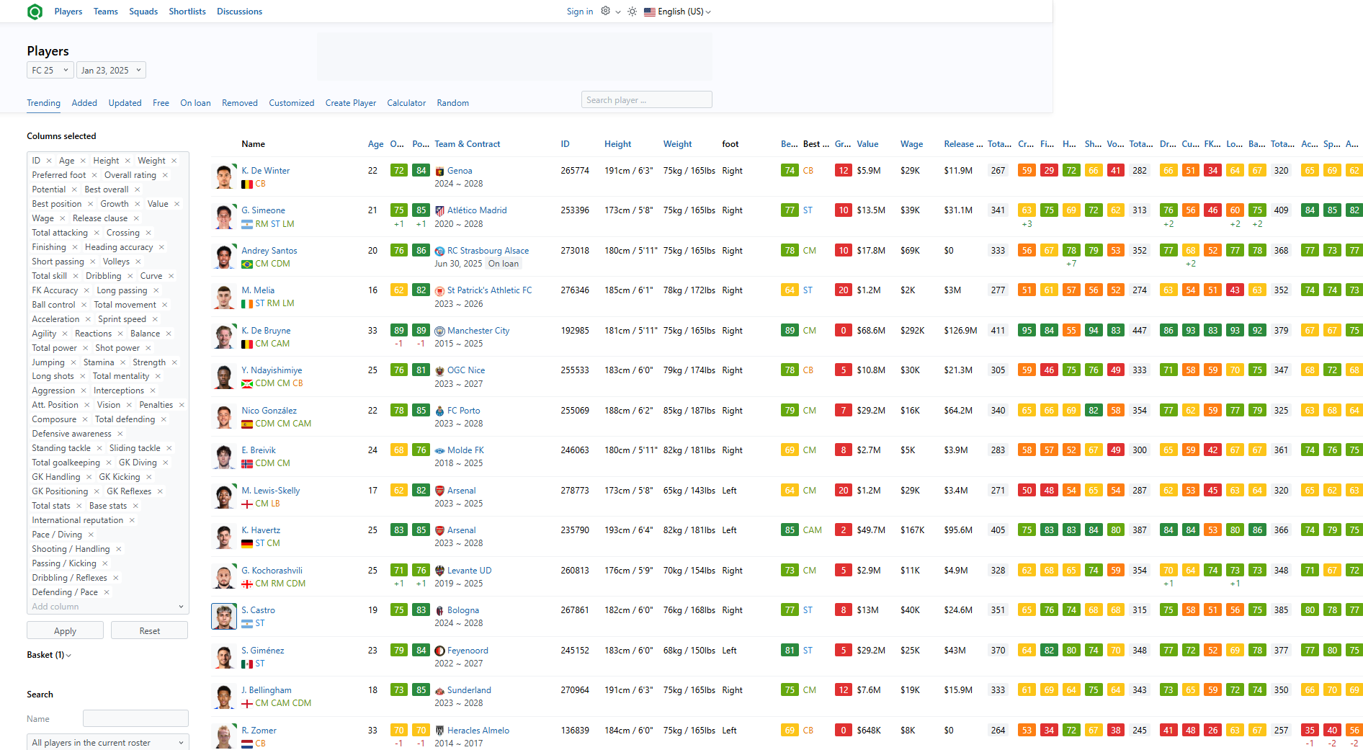This screenshot has height=750, width=1363.
Task: Open the All players in current roster dropdown
Action: (107, 743)
